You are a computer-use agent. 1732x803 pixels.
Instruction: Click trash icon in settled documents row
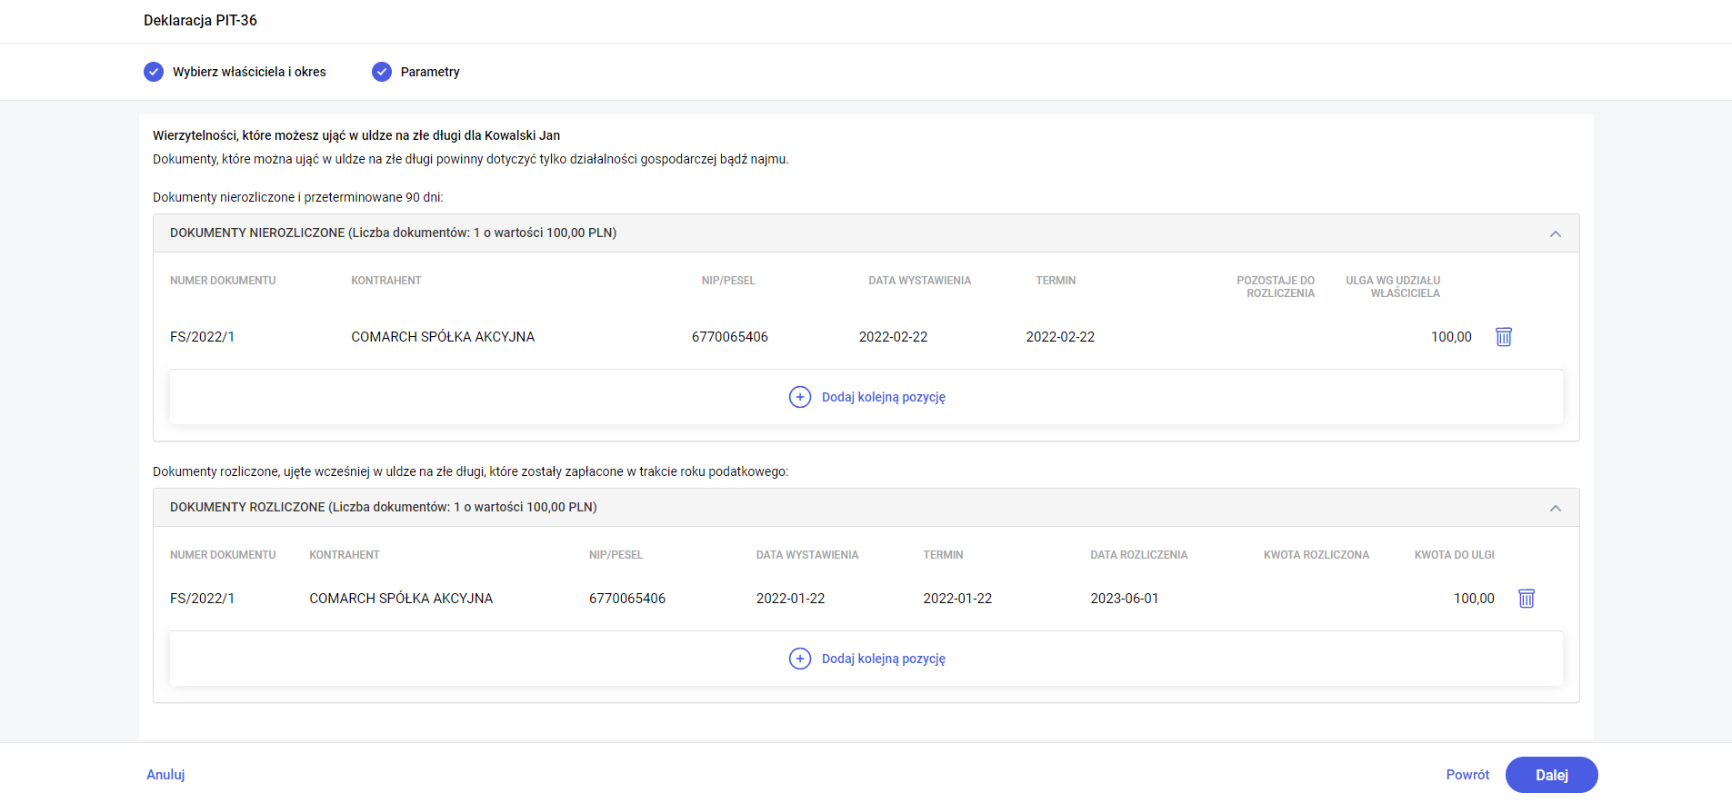1527,599
